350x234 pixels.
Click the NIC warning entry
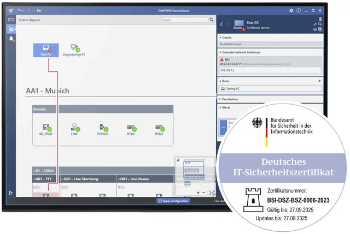point(225,60)
